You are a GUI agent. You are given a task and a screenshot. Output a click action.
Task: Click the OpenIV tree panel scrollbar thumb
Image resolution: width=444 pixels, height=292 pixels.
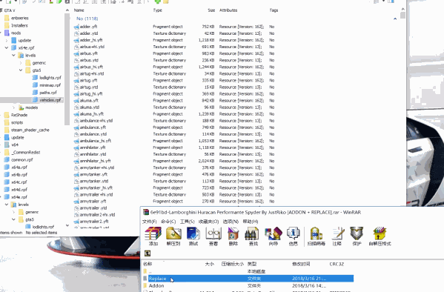coord(67,70)
